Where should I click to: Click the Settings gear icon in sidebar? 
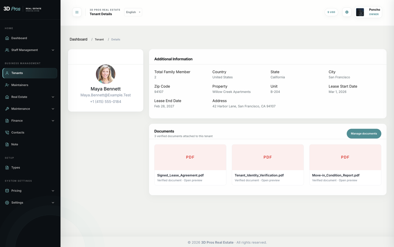point(7,203)
